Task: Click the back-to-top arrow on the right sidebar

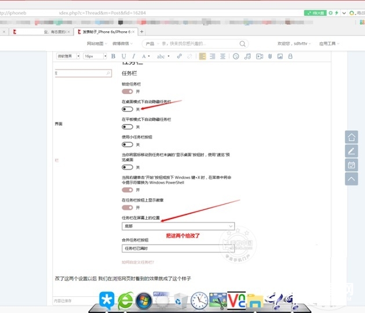Action: (x=351, y=179)
